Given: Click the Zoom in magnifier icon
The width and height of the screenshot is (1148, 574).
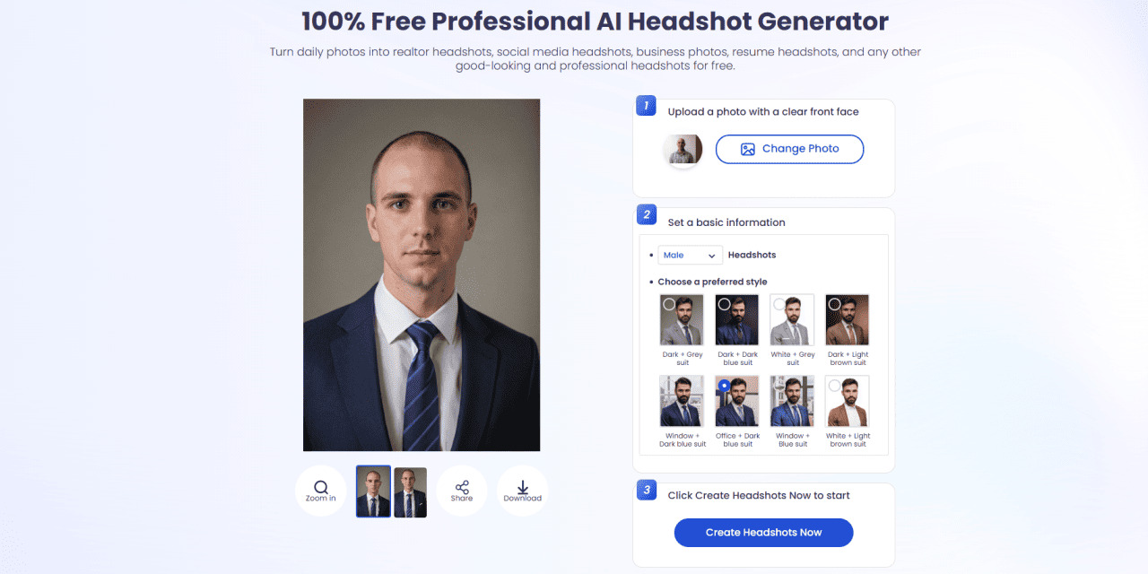Looking at the screenshot, I should pyautogui.click(x=320, y=487).
